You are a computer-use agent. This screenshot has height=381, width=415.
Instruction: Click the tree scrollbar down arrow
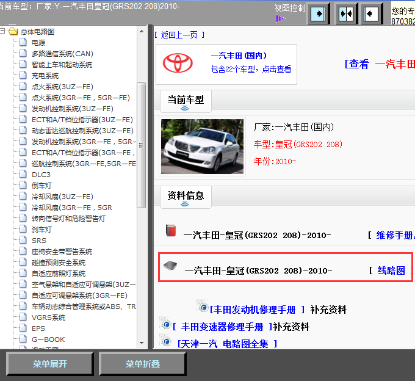(x=142, y=343)
